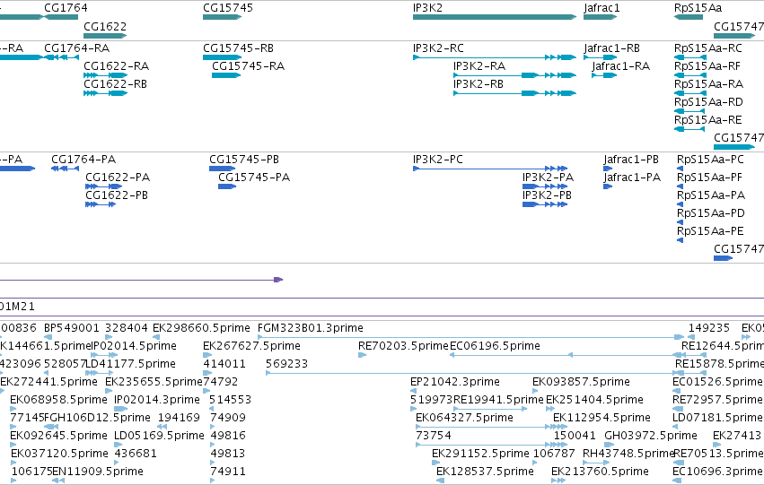Click the EK213760.5prime EST label
The height and width of the screenshot is (485, 764).
[600, 472]
